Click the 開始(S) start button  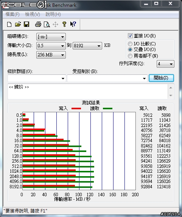[x=161, y=78]
